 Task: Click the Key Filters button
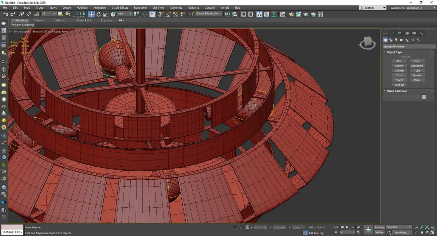(x=401, y=232)
